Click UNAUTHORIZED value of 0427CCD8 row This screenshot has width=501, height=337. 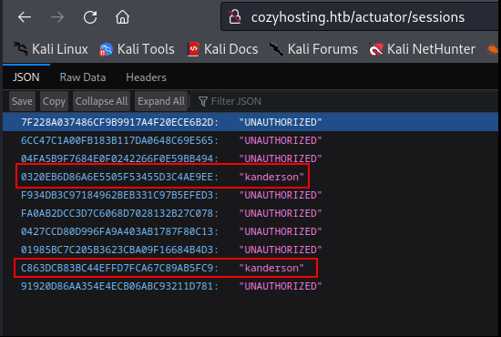tap(281, 231)
